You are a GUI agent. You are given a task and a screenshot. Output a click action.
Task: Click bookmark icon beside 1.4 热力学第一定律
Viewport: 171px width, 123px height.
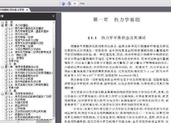click(x=6, y=37)
